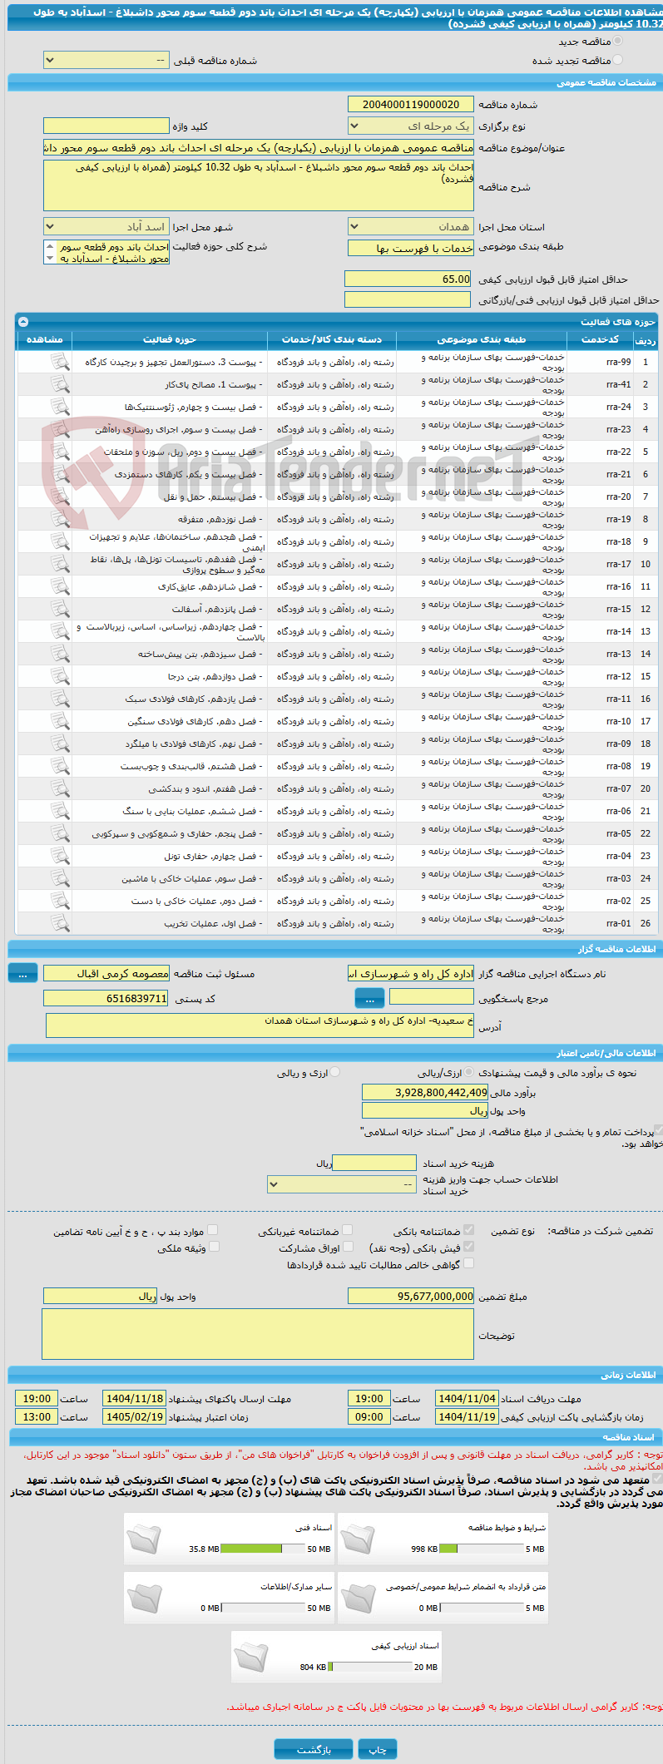Open the شرایط و ضوابط مناقصه folder icon
This screenshot has width=663, height=1764.
pos(358,1539)
